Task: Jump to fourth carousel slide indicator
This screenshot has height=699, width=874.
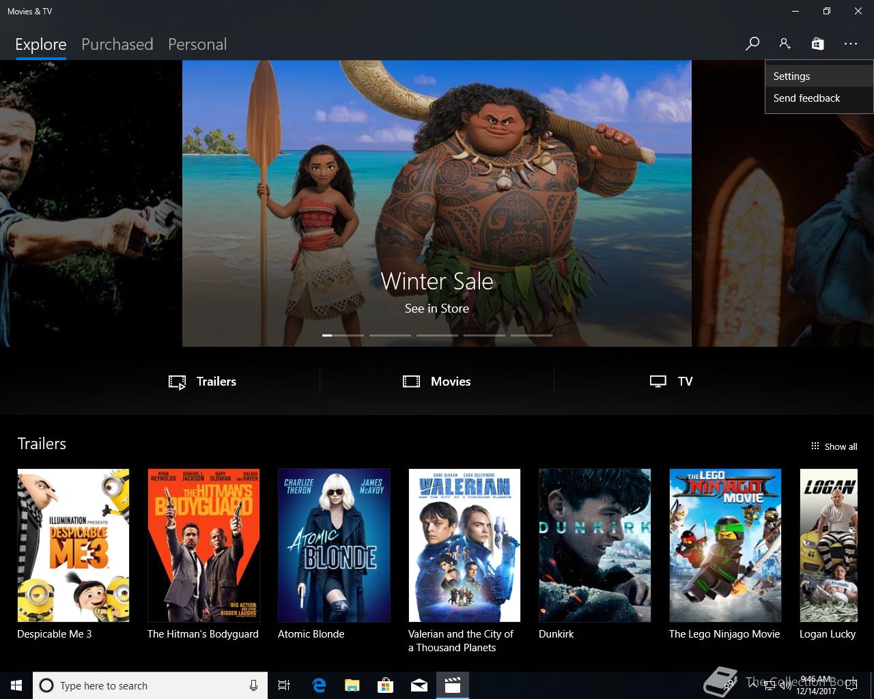Action: tap(484, 335)
